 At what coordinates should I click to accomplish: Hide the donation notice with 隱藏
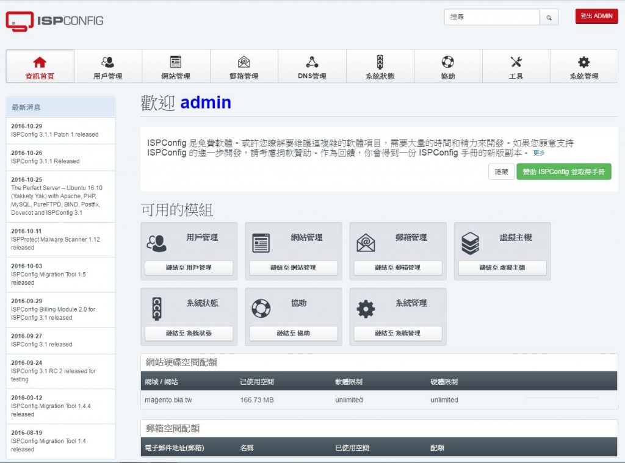pyautogui.click(x=502, y=172)
